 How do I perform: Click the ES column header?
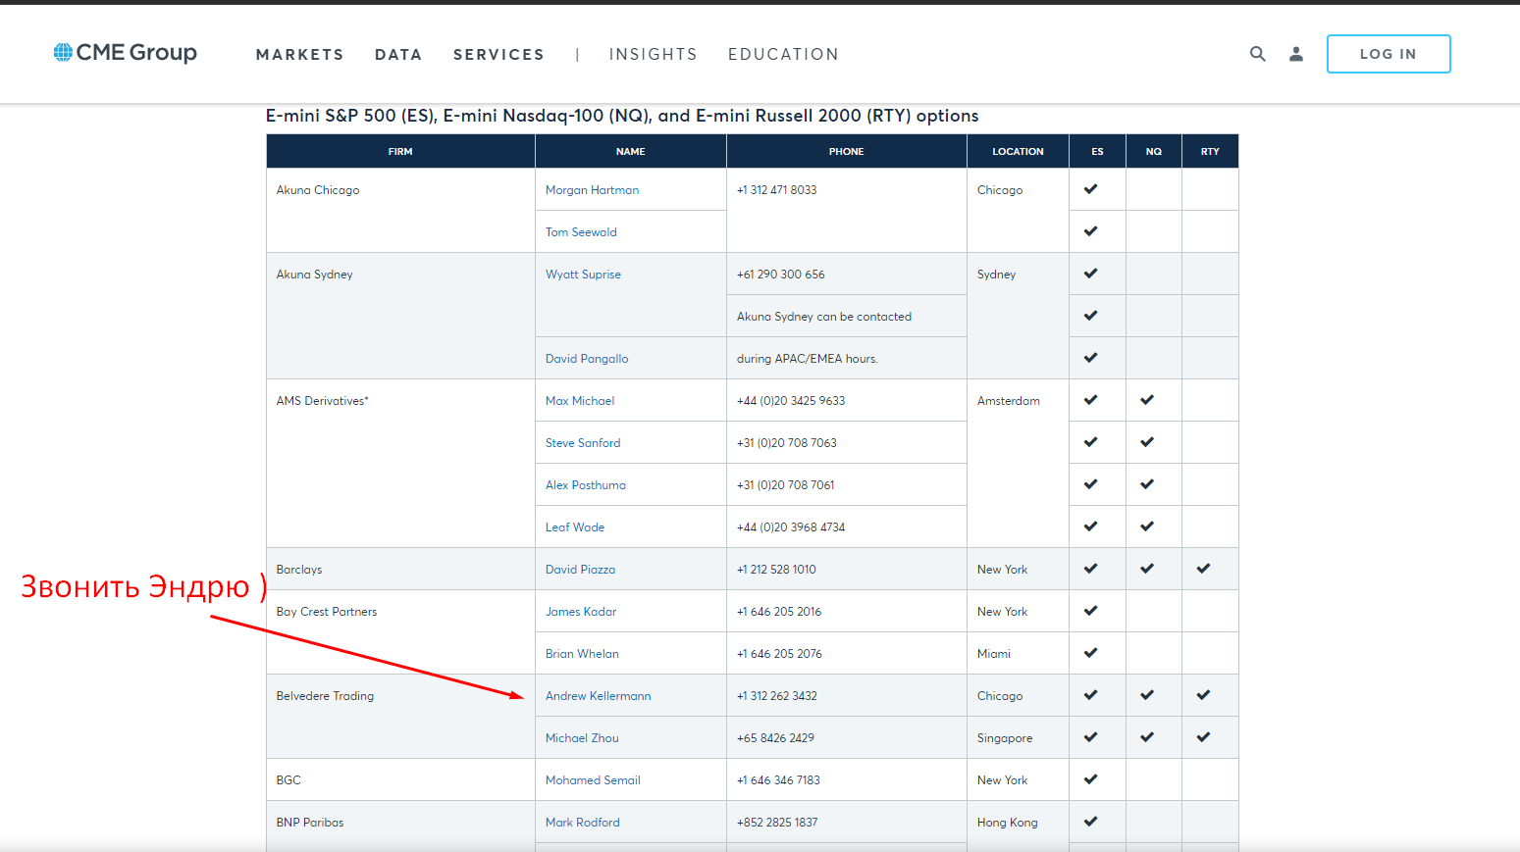pyautogui.click(x=1097, y=152)
